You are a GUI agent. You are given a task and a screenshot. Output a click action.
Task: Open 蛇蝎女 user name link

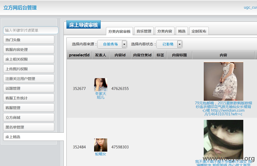(101, 154)
